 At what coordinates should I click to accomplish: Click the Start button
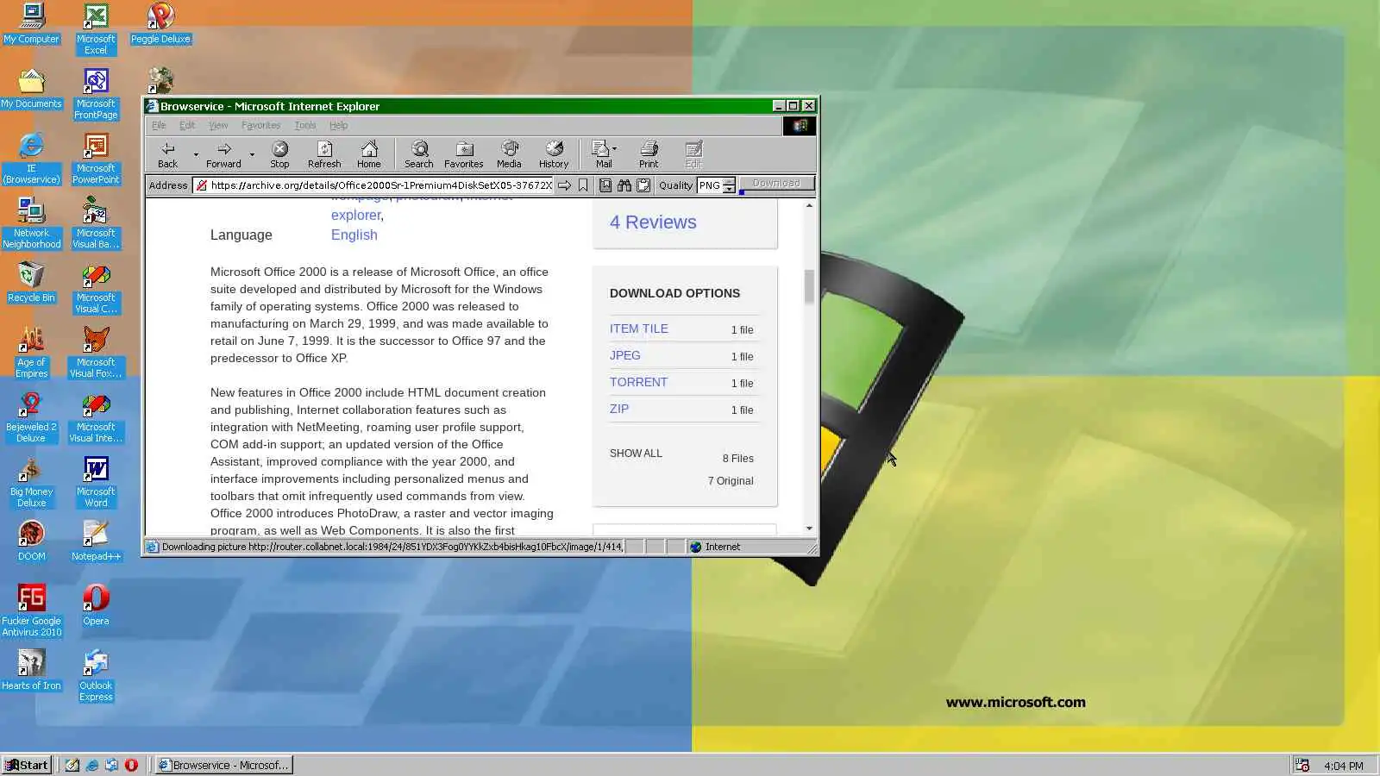(x=27, y=765)
